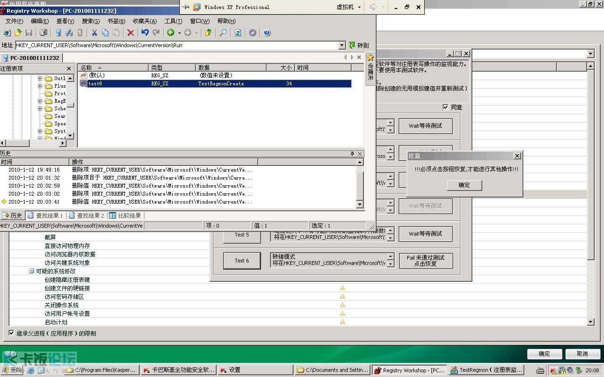Screen dimensions: 604x377
Task: Click the registry tree vertical scrollbar thumb
Action: pos(70,106)
